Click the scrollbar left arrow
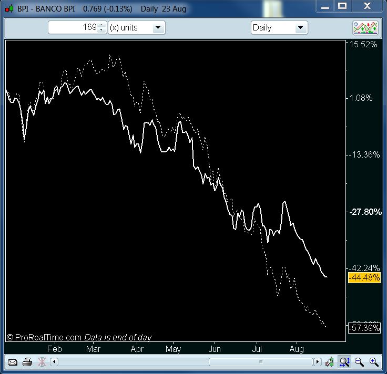Screen dimensions: 387x374 pos(54,362)
